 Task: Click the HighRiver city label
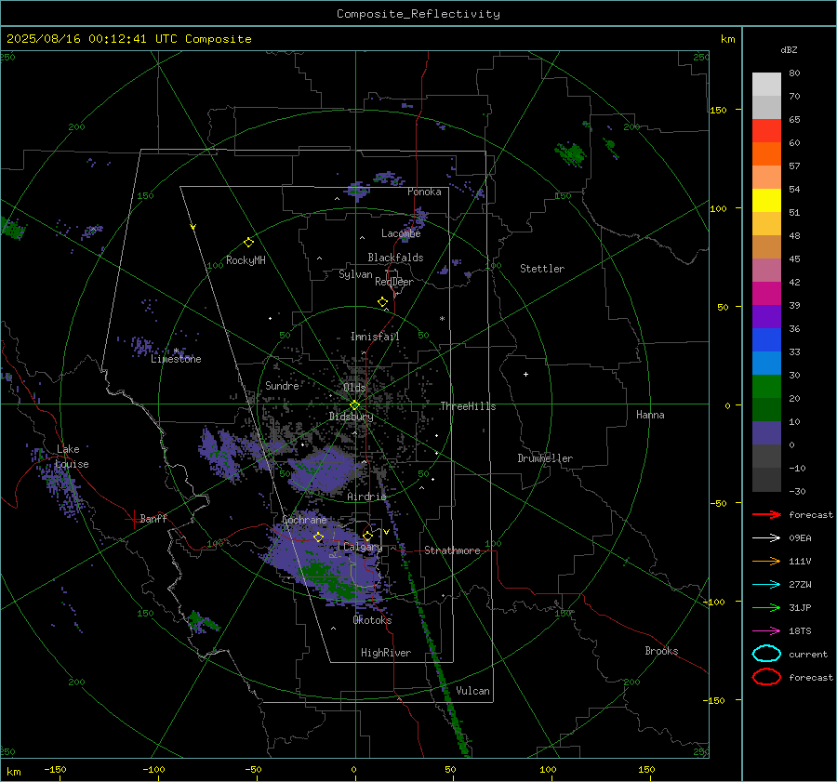click(386, 653)
